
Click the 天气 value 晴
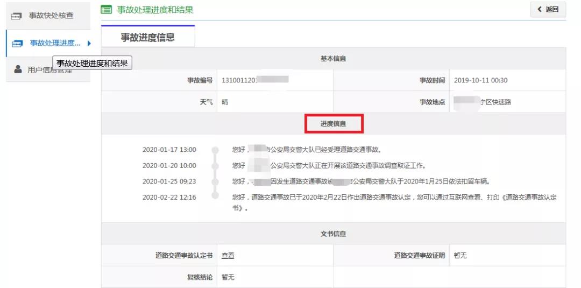[225, 102]
